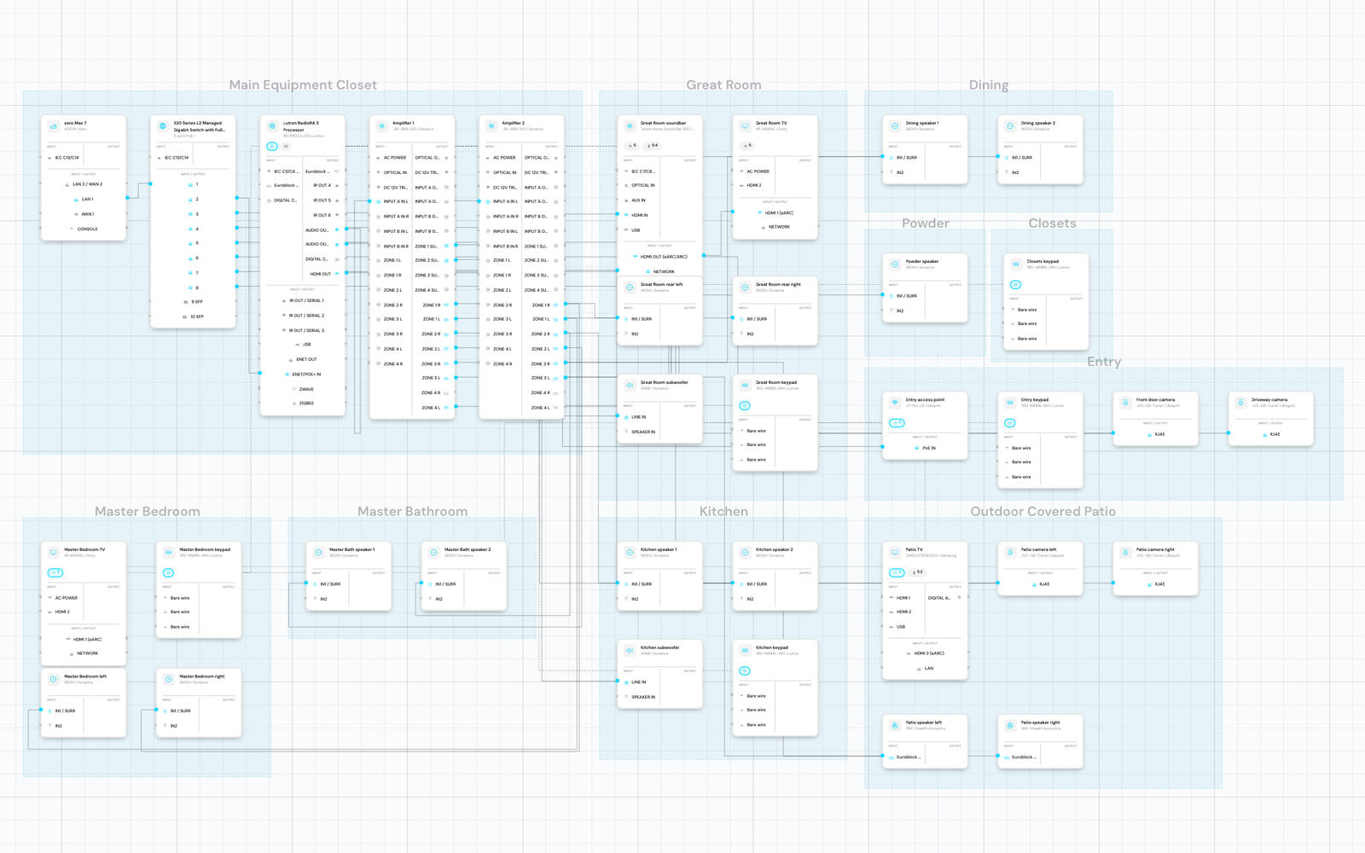Select ENET/POE+ IN on the Lutron Processor

(x=303, y=374)
